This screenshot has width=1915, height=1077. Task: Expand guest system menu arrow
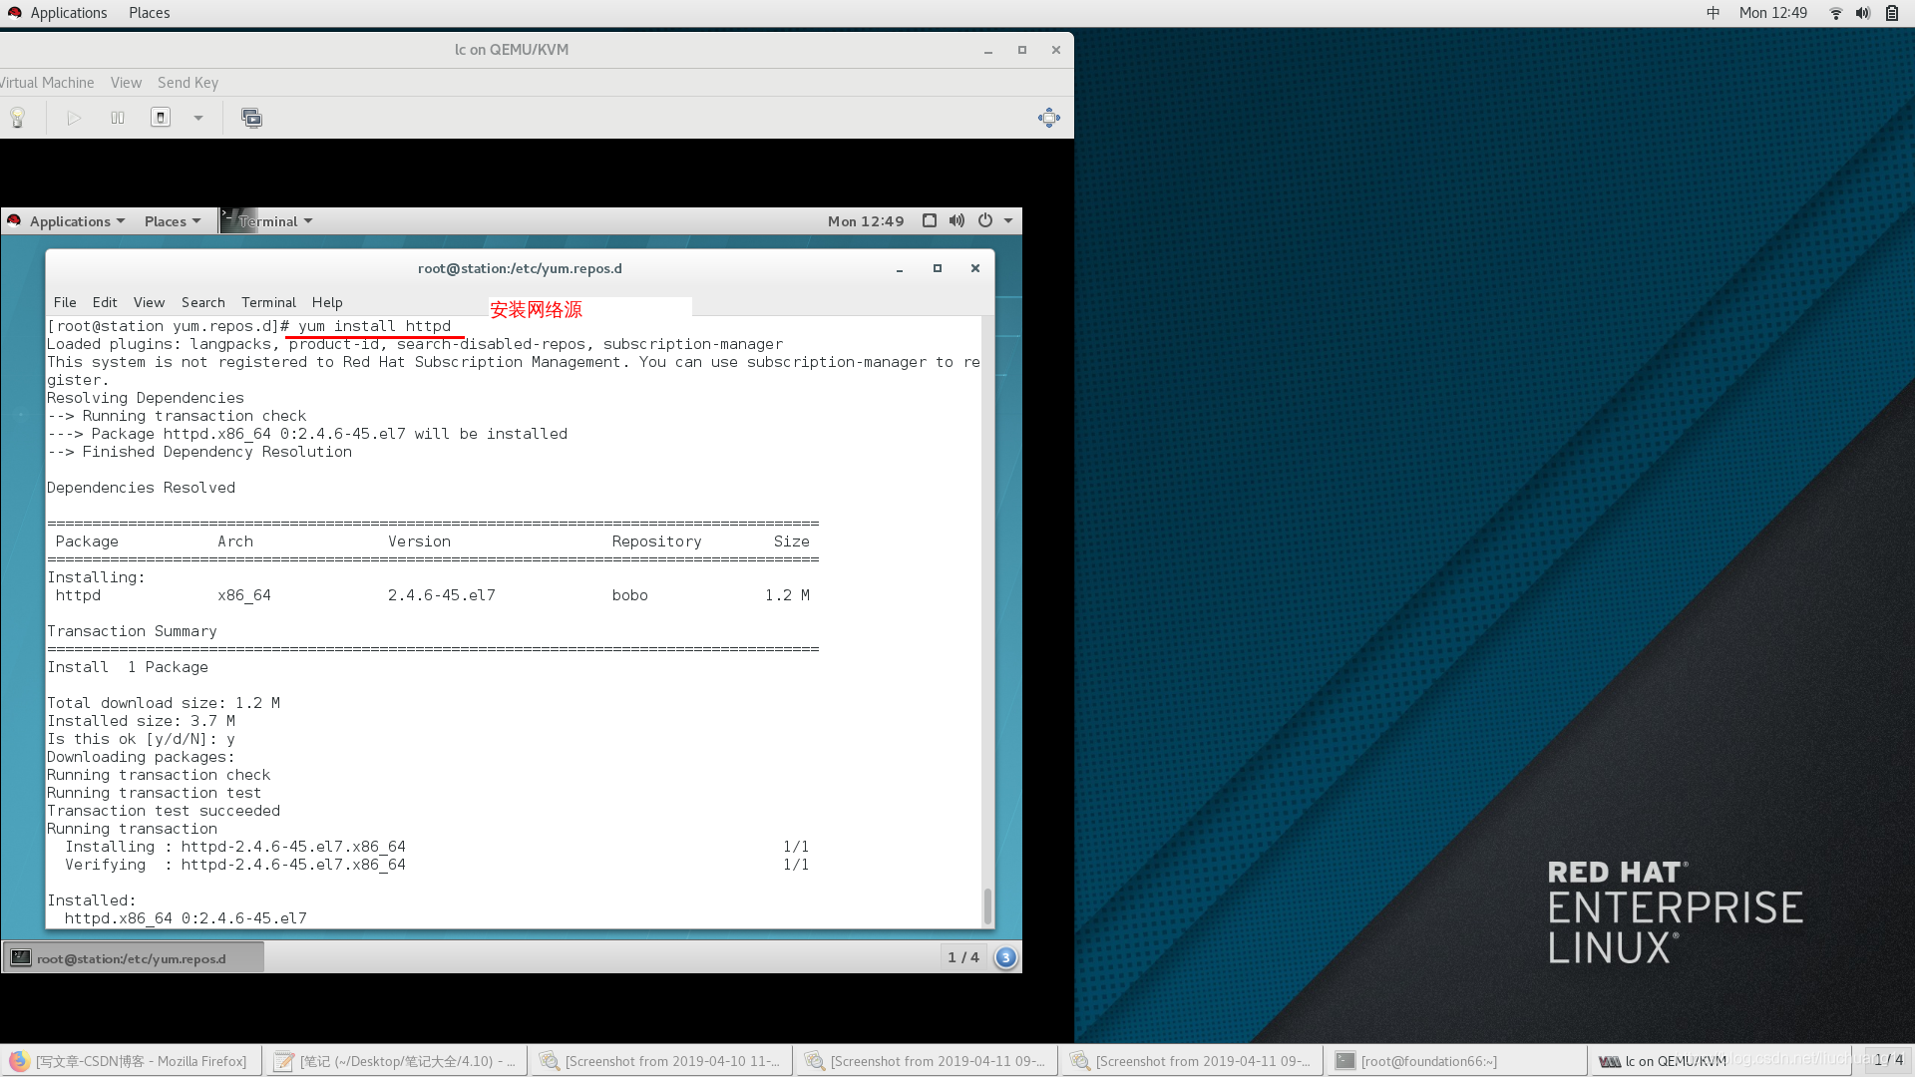(1008, 220)
